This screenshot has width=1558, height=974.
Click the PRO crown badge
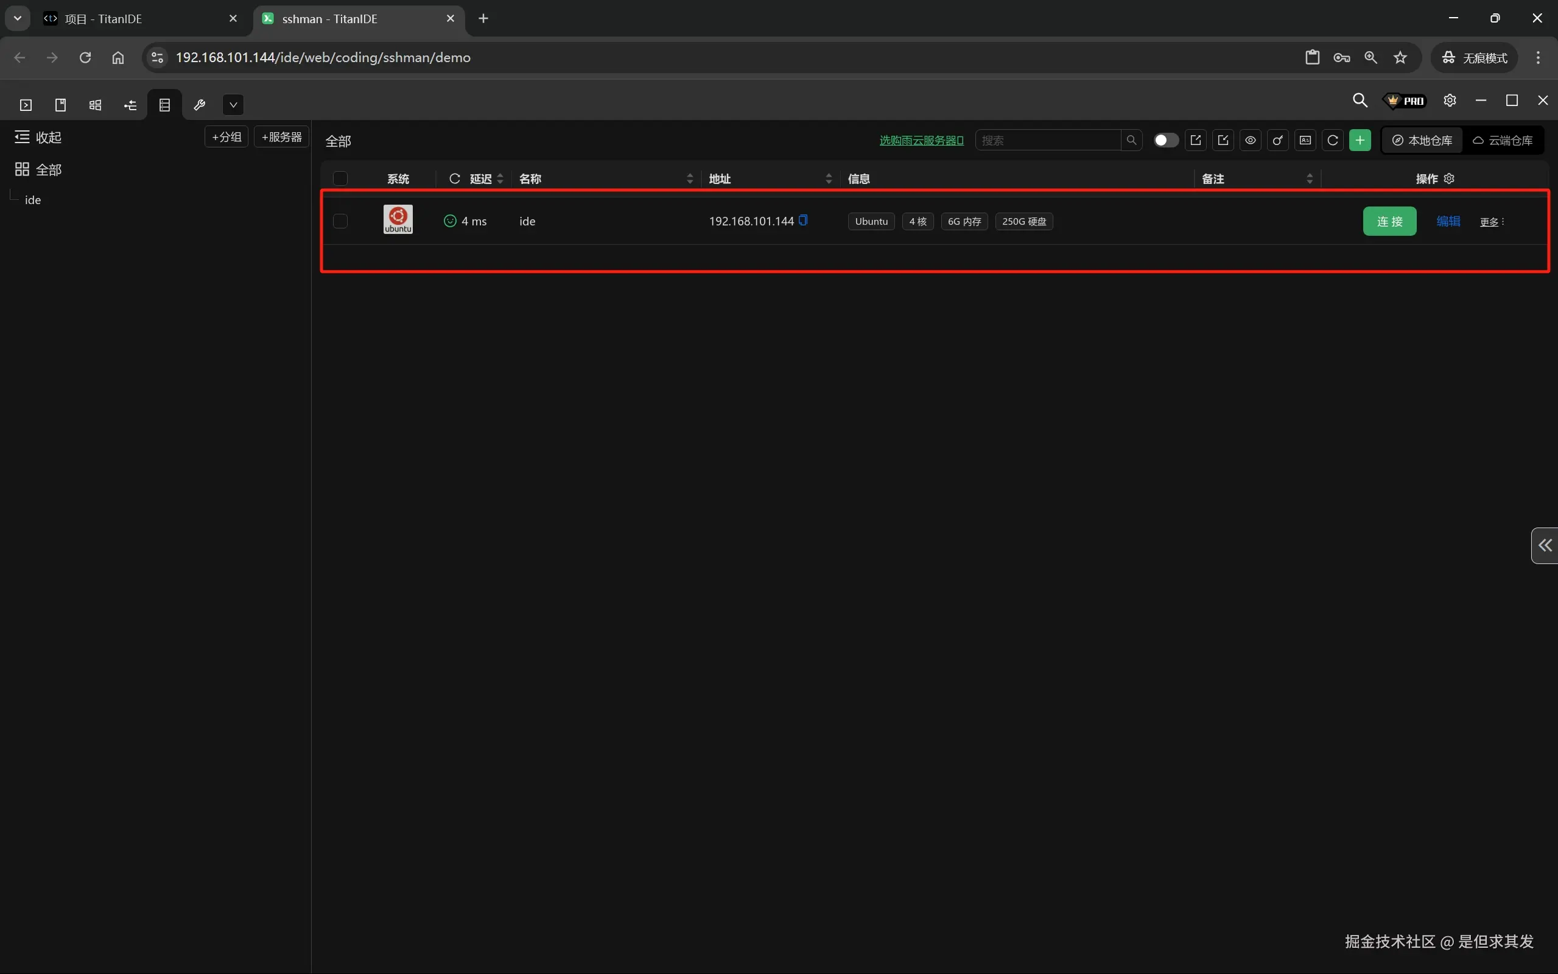[x=1405, y=101]
